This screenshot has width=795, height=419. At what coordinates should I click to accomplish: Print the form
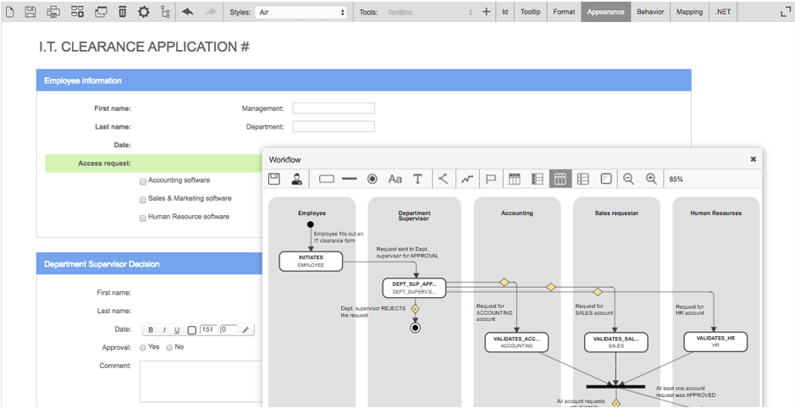53,12
